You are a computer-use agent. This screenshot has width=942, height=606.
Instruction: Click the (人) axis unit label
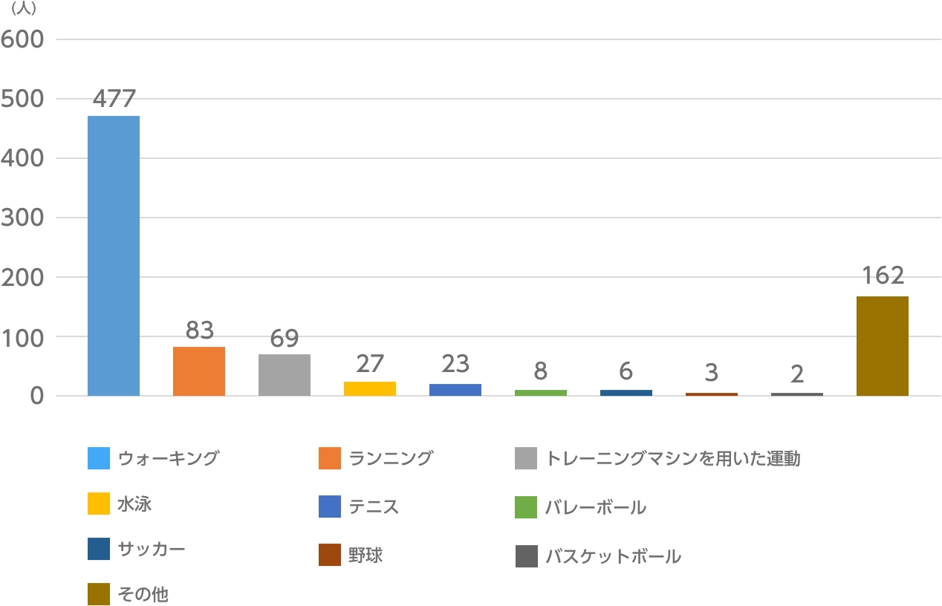[24, 10]
